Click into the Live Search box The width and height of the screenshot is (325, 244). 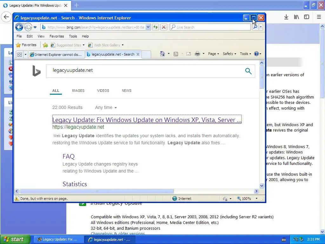tap(210, 27)
